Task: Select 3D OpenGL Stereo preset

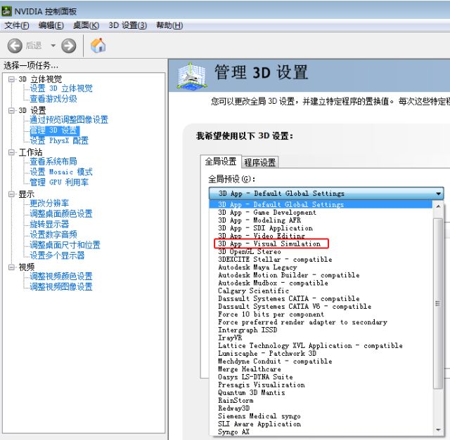Action: [321, 252]
